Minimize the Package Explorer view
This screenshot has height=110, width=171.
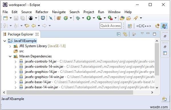point(148,33)
